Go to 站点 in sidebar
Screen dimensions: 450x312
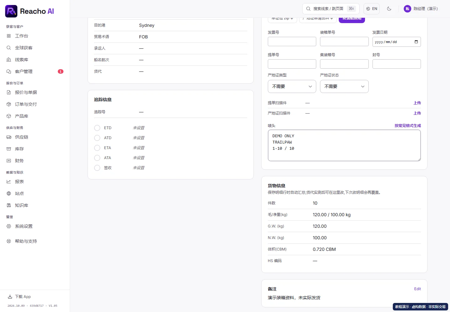(x=35, y=193)
